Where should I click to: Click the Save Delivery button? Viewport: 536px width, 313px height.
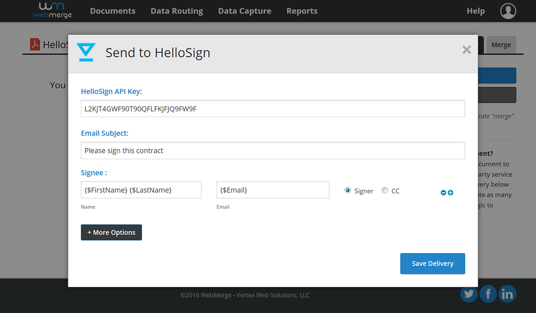(x=432, y=263)
